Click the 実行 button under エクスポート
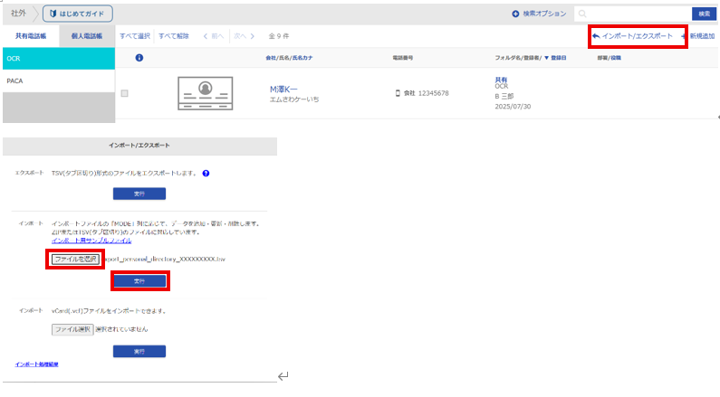 pos(139,194)
